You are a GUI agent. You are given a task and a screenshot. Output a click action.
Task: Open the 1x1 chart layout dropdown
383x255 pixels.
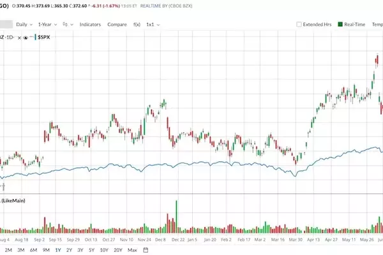(x=153, y=24)
